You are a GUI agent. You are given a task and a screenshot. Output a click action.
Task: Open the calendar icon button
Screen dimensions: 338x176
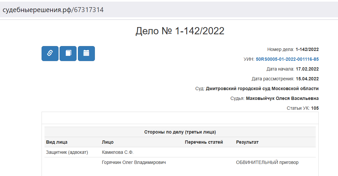pyautogui.click(x=86, y=53)
